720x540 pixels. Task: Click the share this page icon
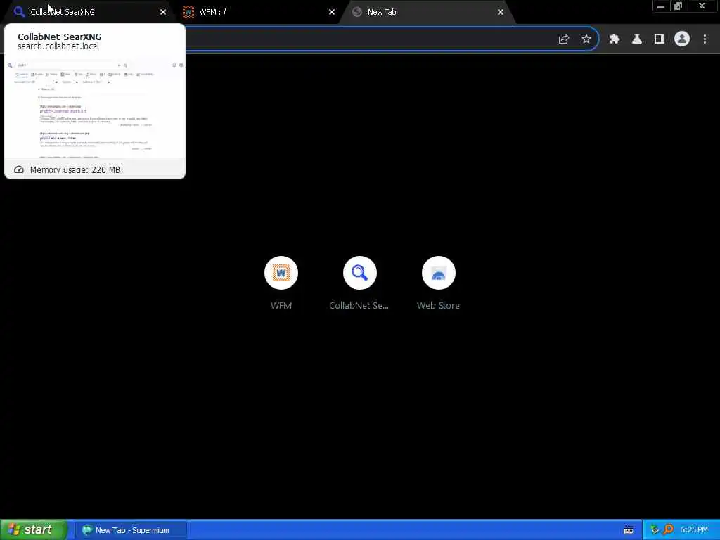[x=564, y=39]
